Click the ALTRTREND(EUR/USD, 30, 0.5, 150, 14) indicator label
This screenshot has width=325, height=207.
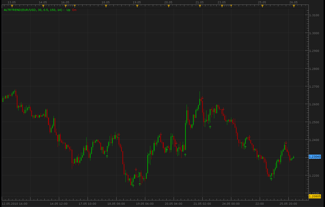pyautogui.click(x=33, y=10)
